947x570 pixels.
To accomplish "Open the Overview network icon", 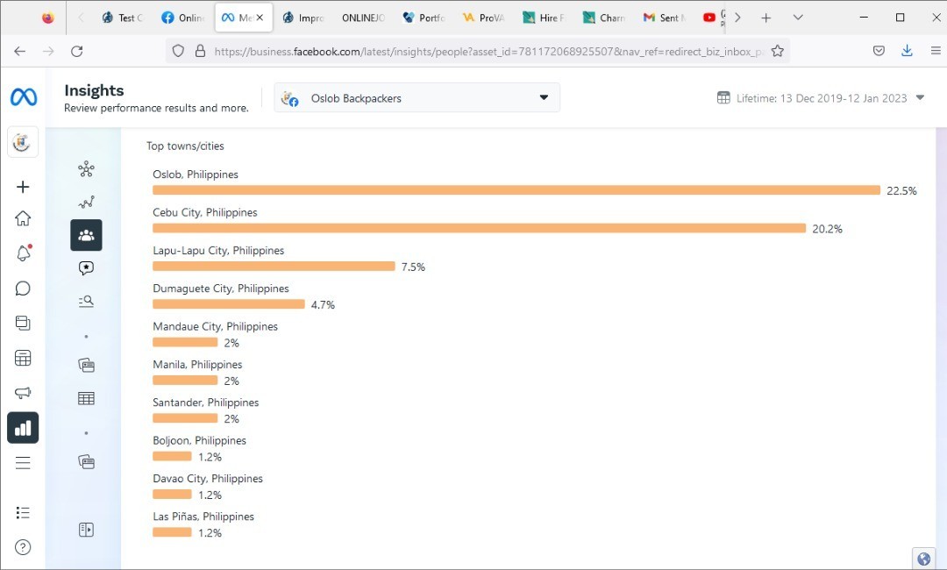I will (86, 169).
